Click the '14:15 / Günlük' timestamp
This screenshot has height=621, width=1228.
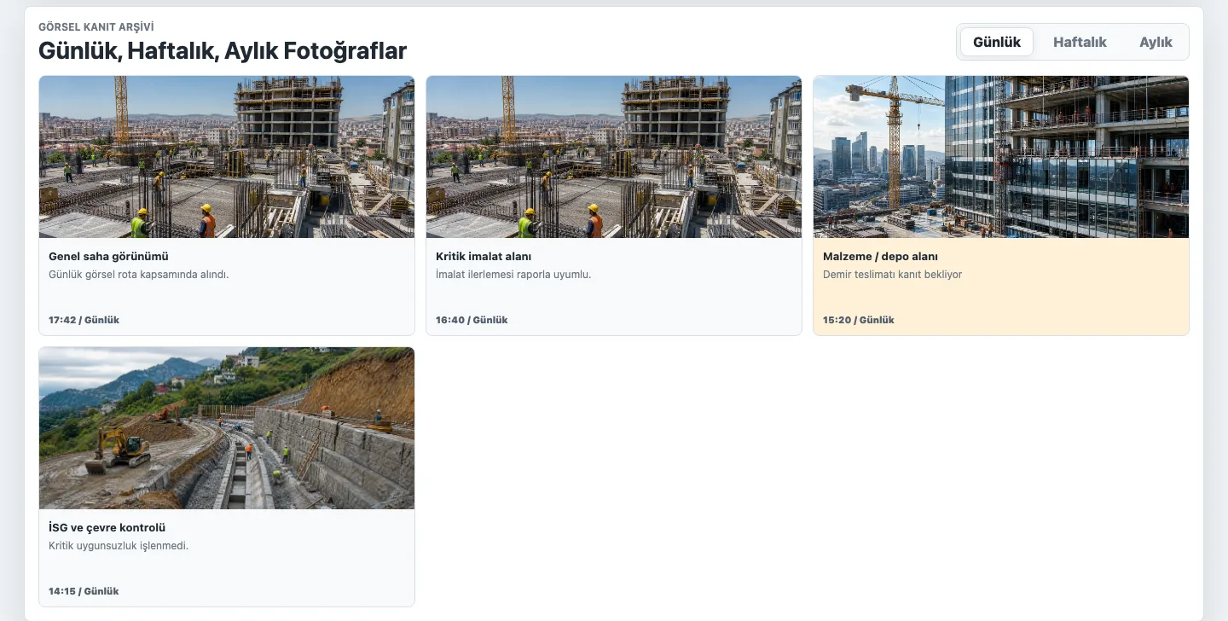tap(84, 591)
